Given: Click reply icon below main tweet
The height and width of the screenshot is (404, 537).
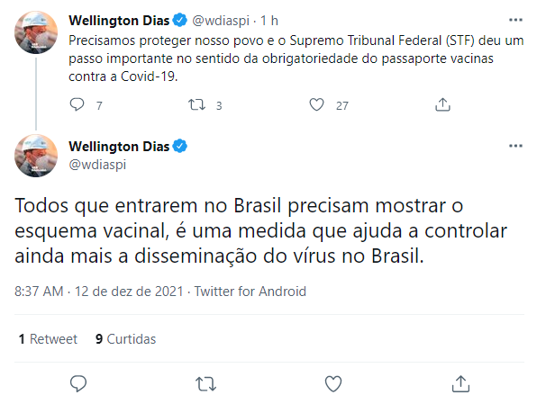Looking at the screenshot, I should pos(78,383).
